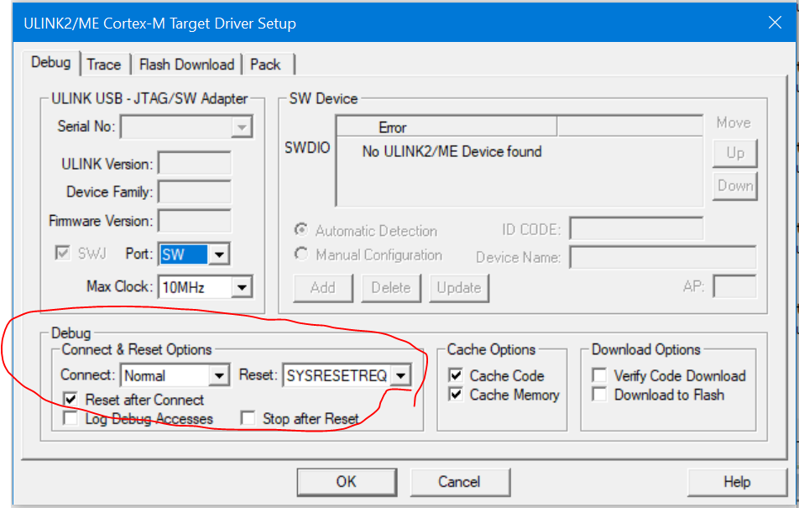This screenshot has width=799, height=508.
Task: Toggle the Cache Memory checkbox
Action: click(x=456, y=395)
